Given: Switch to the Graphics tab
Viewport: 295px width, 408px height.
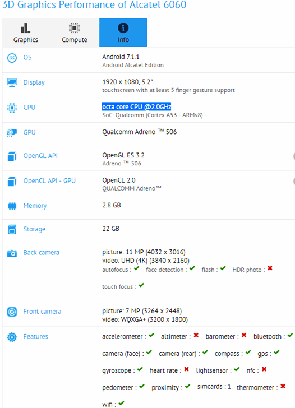Looking at the screenshot, I should click(x=26, y=33).
